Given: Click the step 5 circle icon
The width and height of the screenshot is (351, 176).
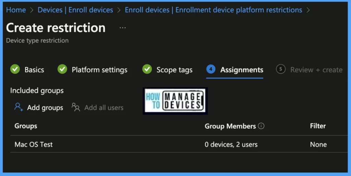Looking at the screenshot, I should 281,69.
